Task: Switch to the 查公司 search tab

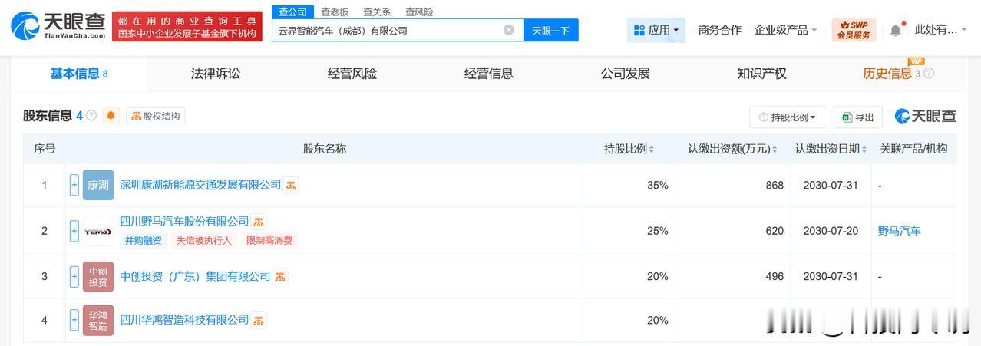Action: (292, 12)
